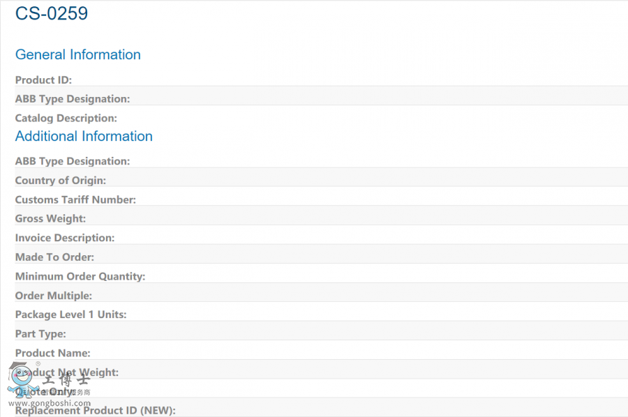Click the Package Level 1 Units label
The image size is (628, 417).
click(x=71, y=314)
